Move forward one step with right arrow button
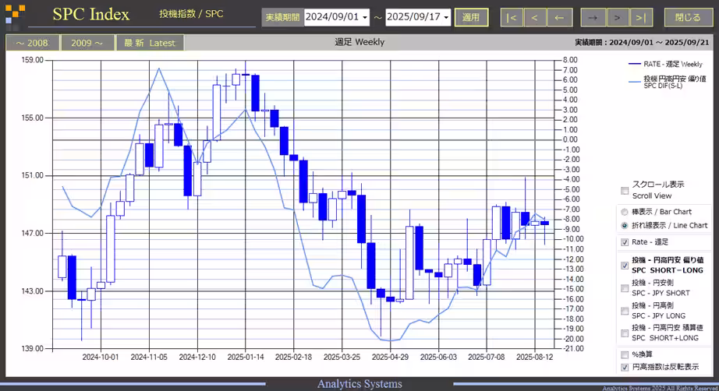719x391 pixels. coord(593,17)
